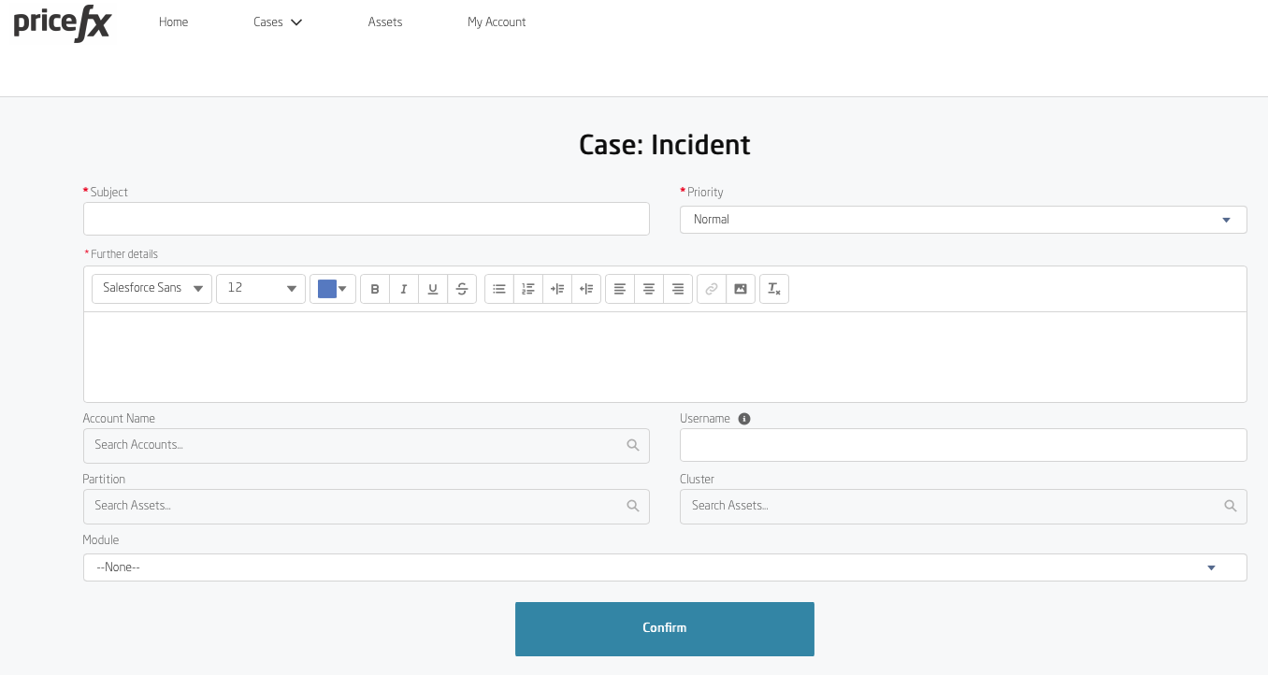Click the Username info tooltip icon
The image size is (1268, 675).
pyautogui.click(x=744, y=419)
